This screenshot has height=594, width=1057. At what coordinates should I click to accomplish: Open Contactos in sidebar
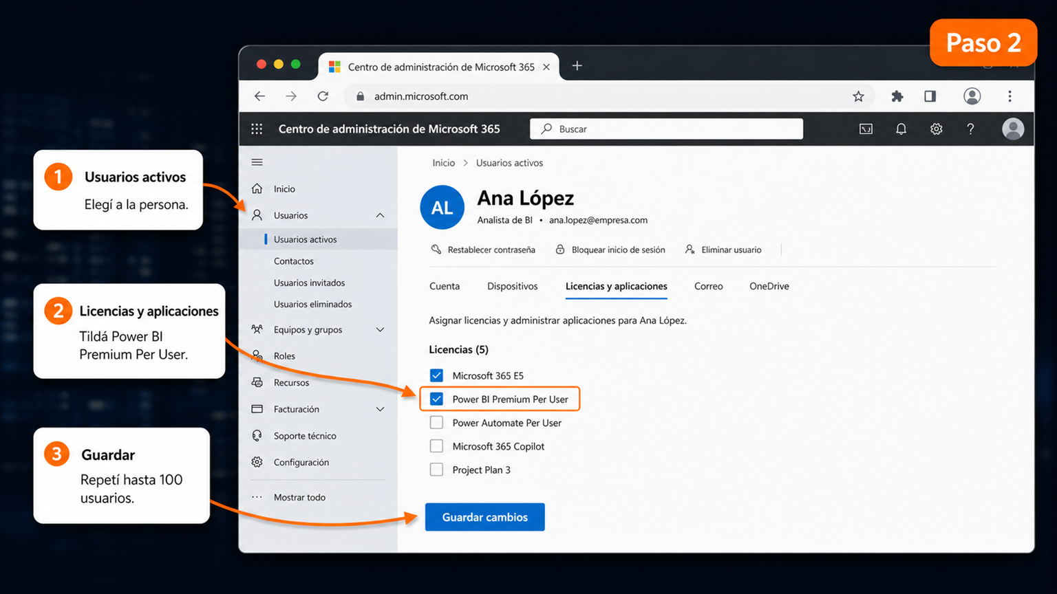point(294,261)
